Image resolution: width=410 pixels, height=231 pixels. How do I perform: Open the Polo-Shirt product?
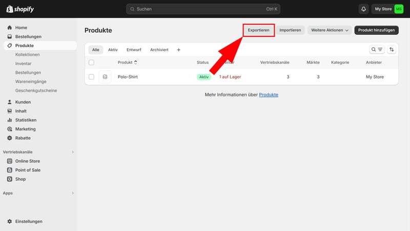pos(128,76)
